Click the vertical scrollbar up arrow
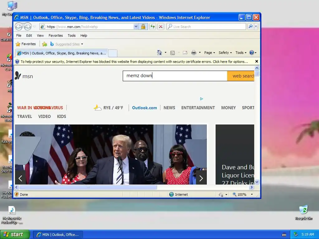319x239 pixels. [257, 68]
